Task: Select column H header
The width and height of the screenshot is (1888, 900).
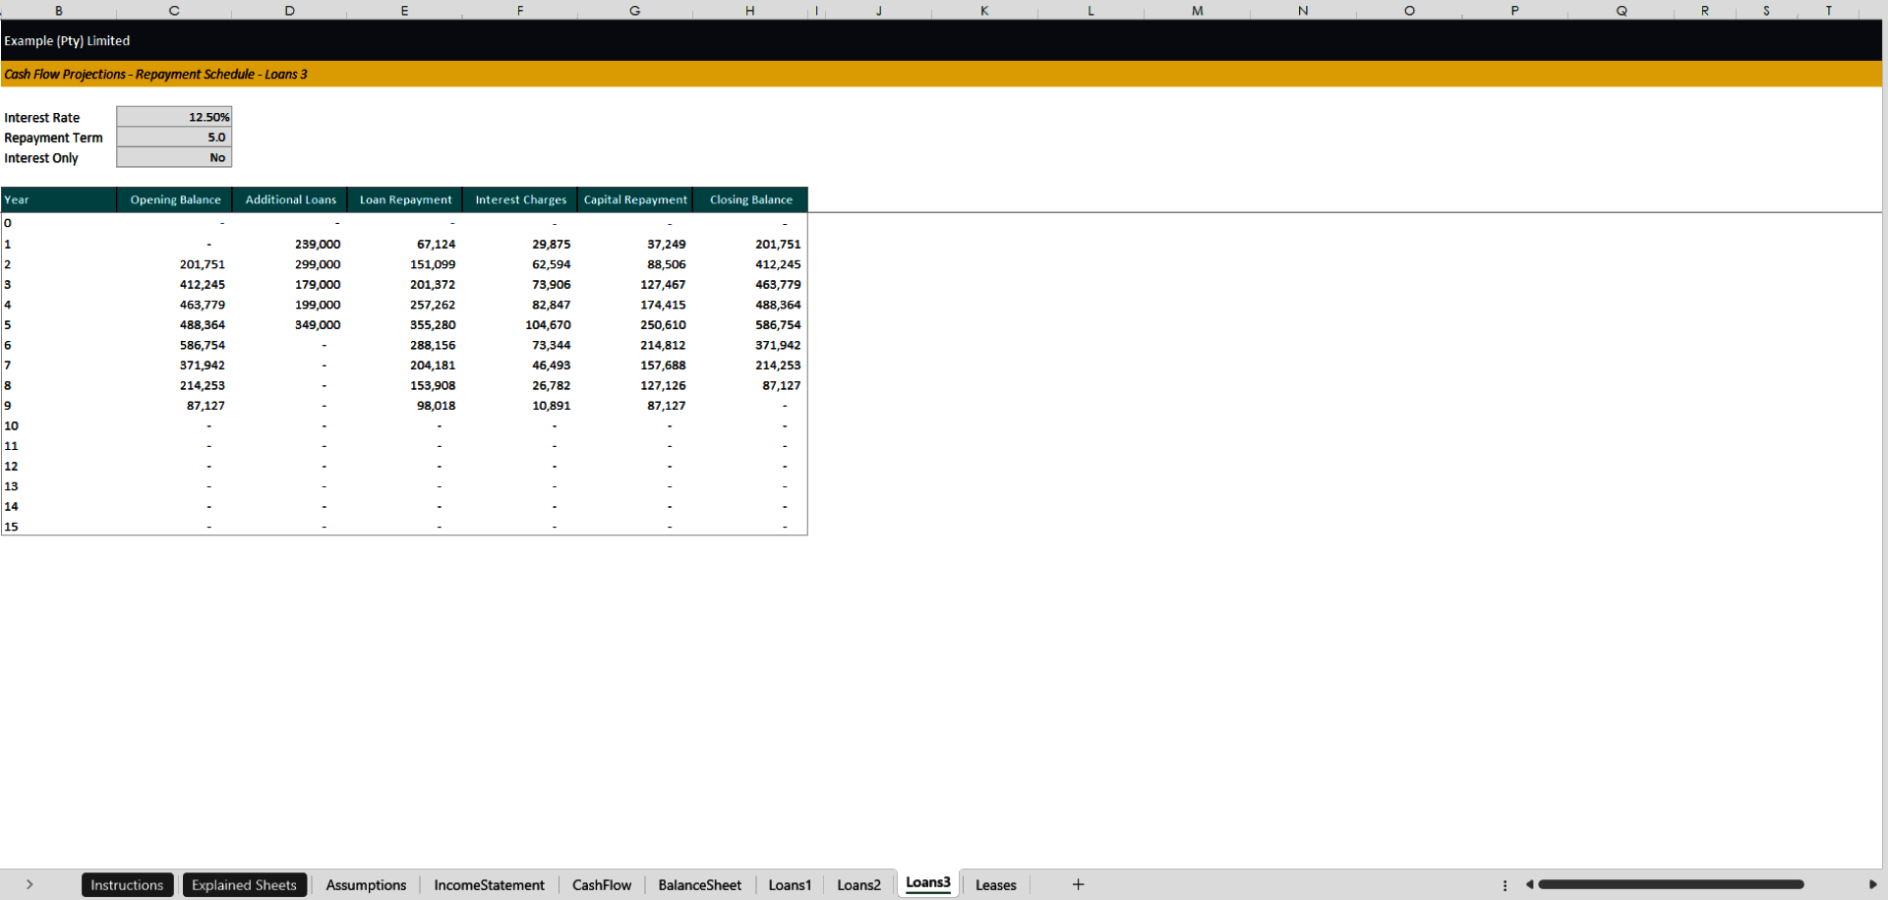Action: point(750,11)
